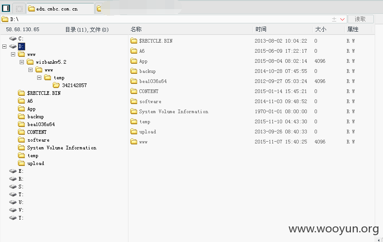Select the V: drive icon
The height and width of the screenshot is (242, 383).
(13, 210)
